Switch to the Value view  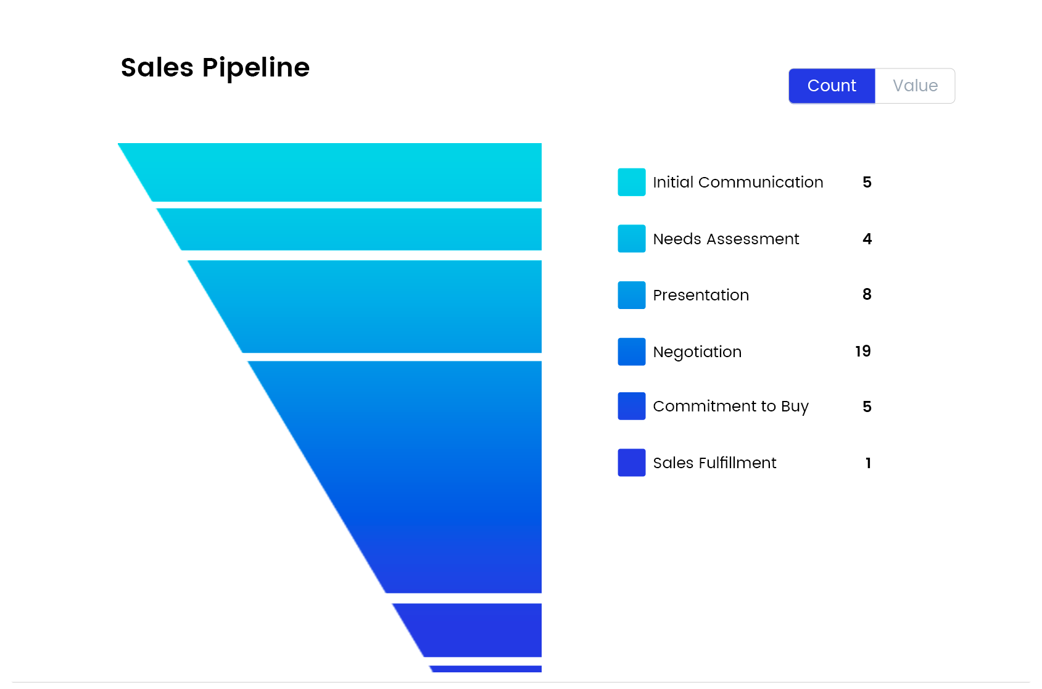pos(914,86)
